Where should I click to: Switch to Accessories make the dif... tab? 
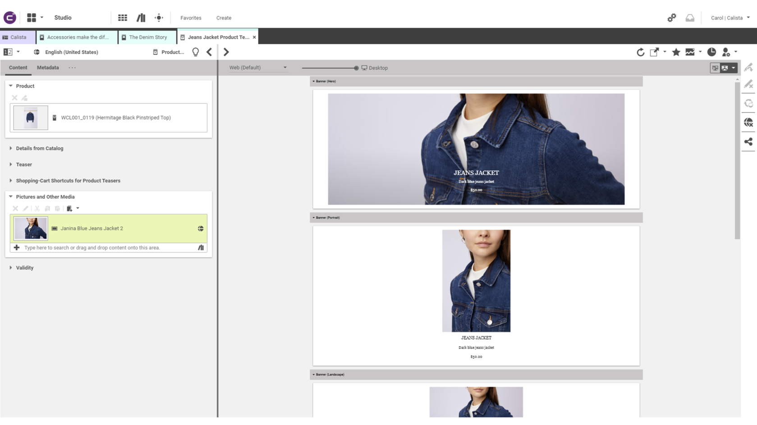77,37
